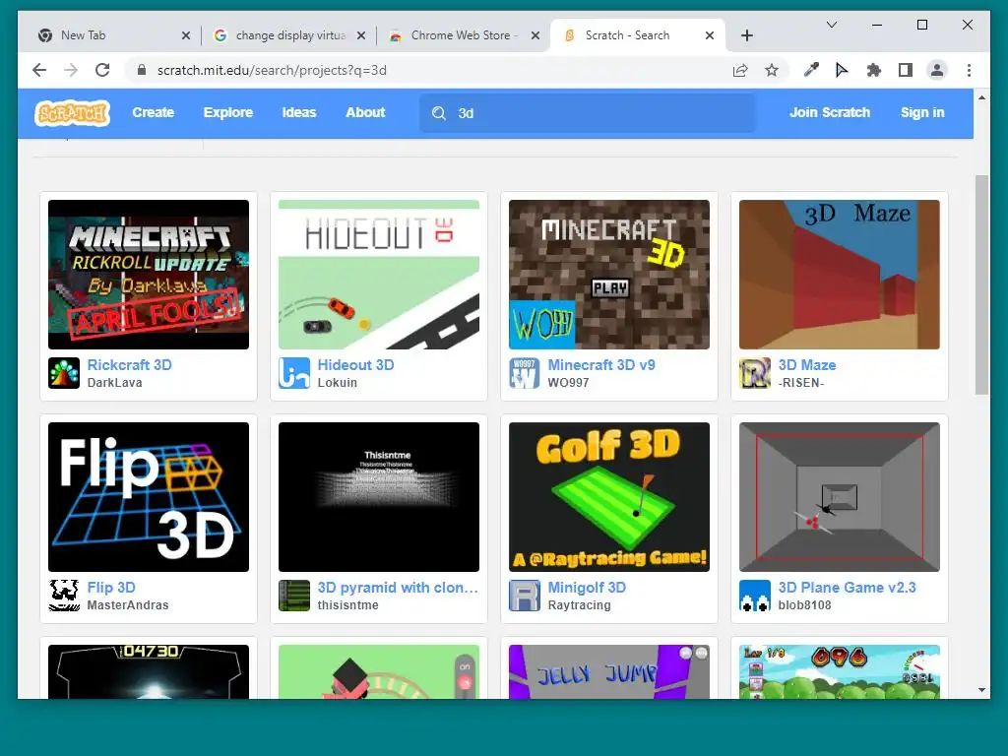
Task: Open Chrome three-dot menu
Action: pyautogui.click(x=969, y=70)
